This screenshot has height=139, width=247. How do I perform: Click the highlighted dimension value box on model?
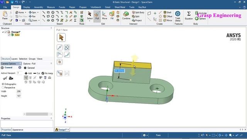click(119, 71)
